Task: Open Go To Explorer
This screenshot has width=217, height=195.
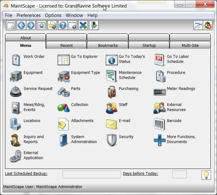Action: (x=64, y=60)
